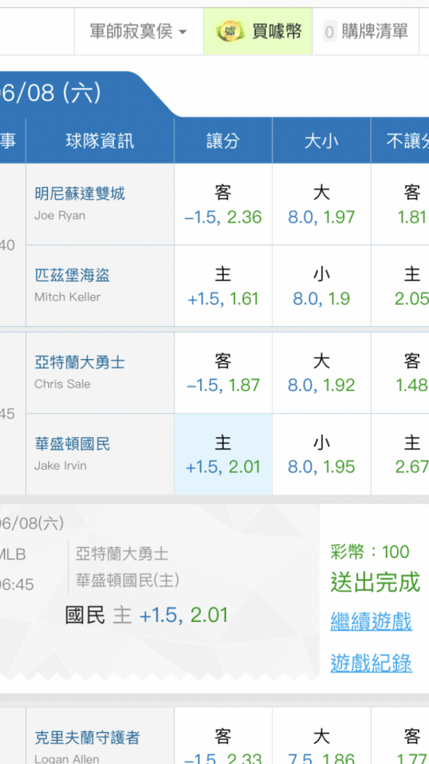Open the 軍師寂寞侯 user dropdown

138,31
